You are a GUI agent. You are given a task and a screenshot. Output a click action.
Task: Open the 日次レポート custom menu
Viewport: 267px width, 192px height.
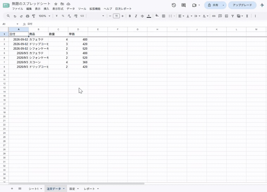pyautogui.click(x=123, y=9)
